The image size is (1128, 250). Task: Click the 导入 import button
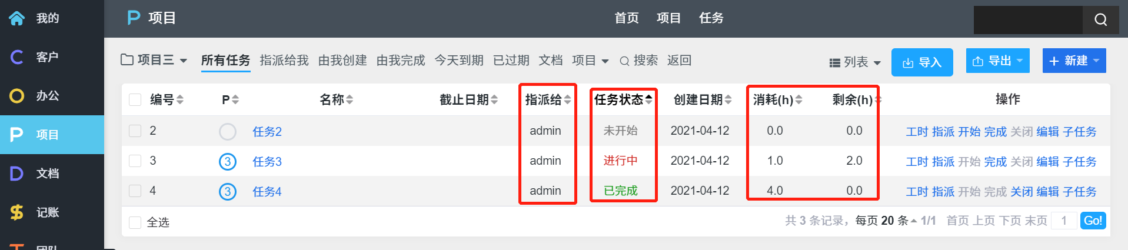click(x=922, y=62)
